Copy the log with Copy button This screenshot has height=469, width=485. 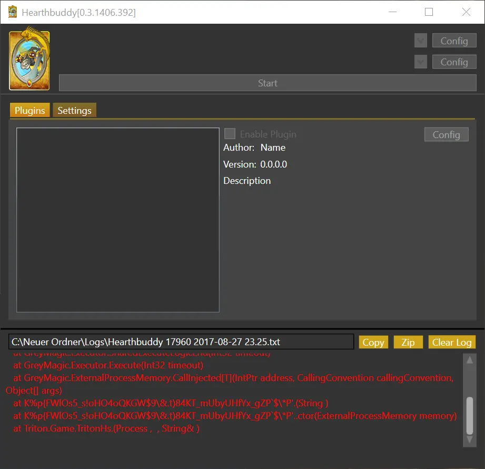[373, 342]
